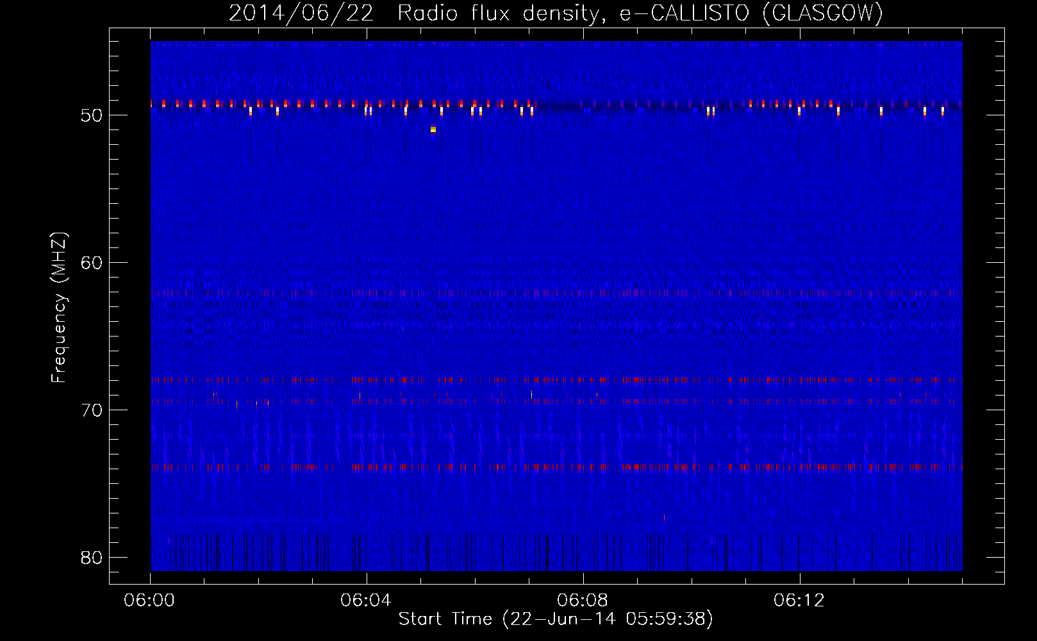Viewport: 1037px width, 641px height.
Task: Click the '80' frequency axis label
Action: pos(92,558)
